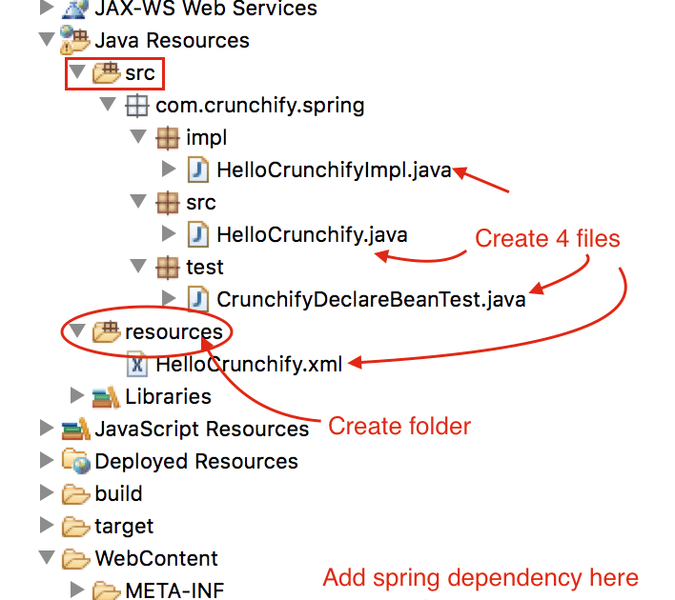
Task: Expand CrunchifyDeclareBeanTest.java members
Action: click(x=169, y=298)
